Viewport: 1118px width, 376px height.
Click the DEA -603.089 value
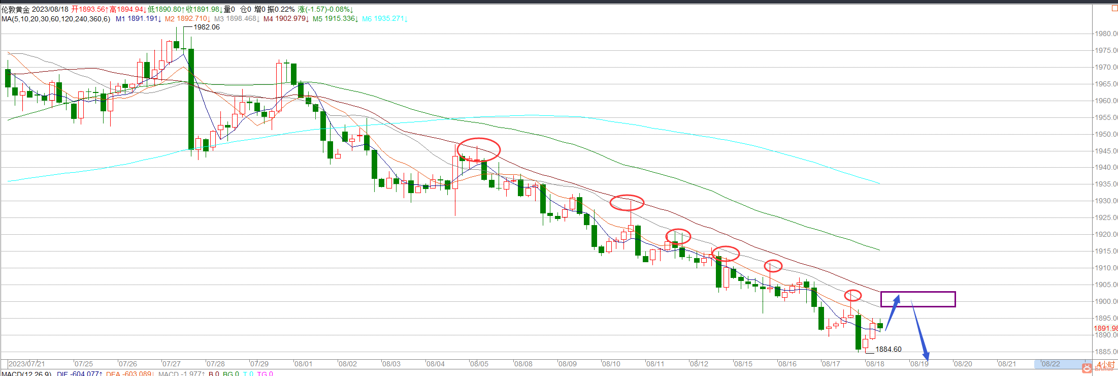click(x=130, y=374)
